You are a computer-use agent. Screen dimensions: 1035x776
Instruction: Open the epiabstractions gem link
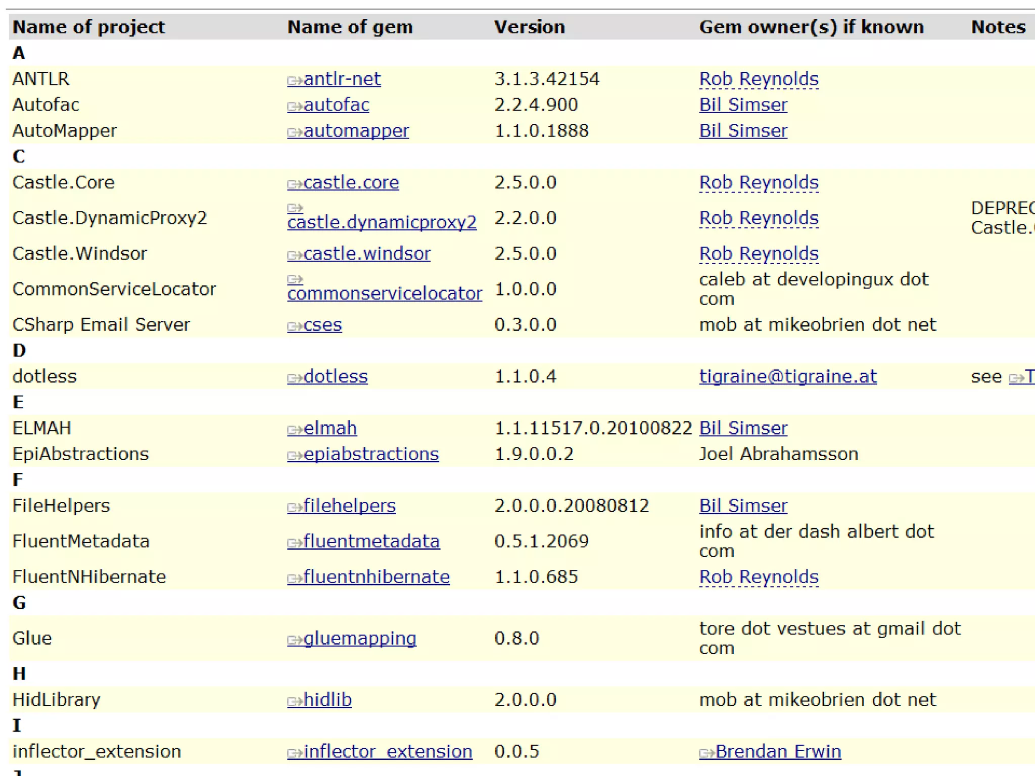370,454
